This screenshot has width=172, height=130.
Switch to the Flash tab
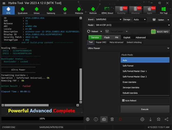pos(107,37)
